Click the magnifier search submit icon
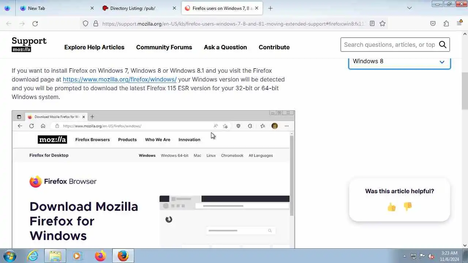Image resolution: width=468 pixels, height=263 pixels. tap(443, 45)
